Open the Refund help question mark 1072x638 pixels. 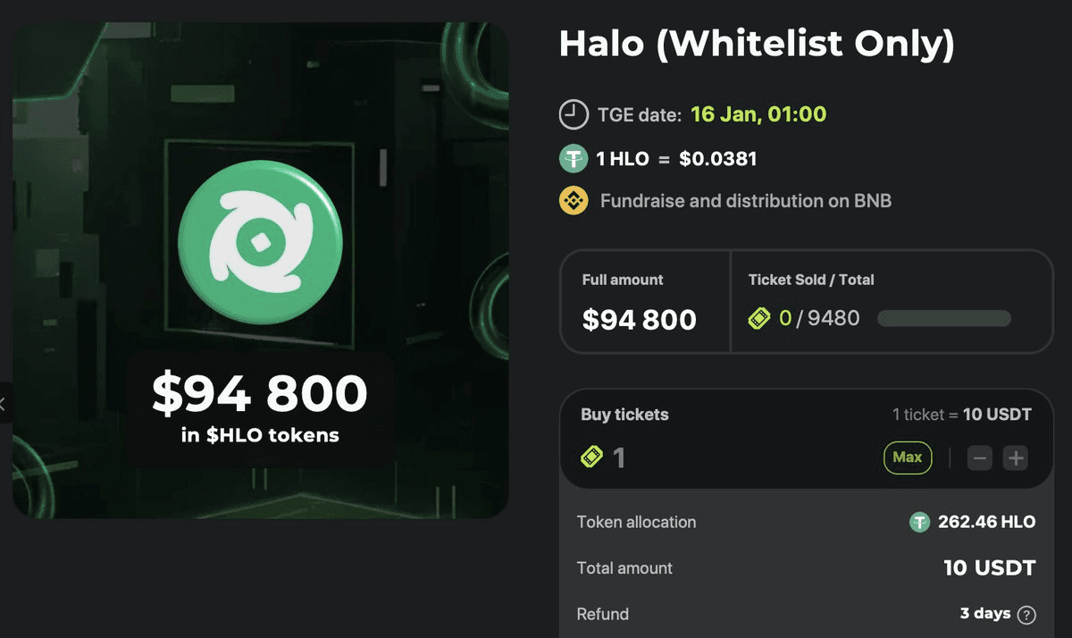pyautogui.click(x=1026, y=615)
